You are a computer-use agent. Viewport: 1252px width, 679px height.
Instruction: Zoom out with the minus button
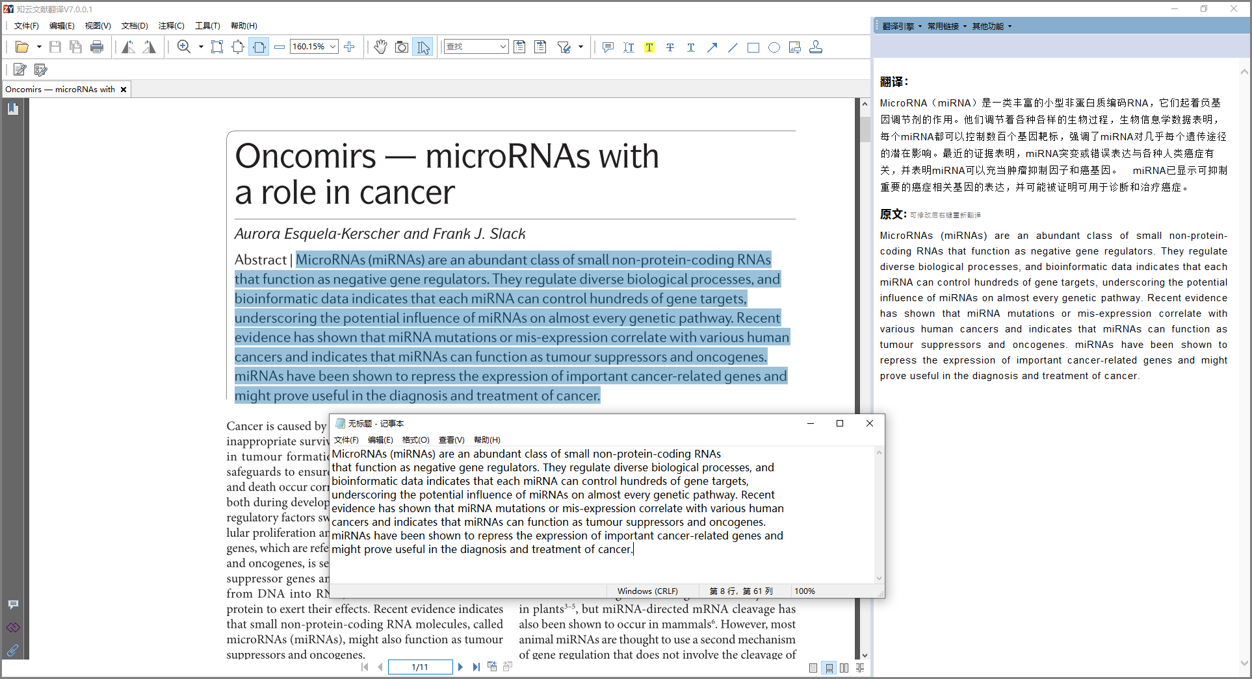(x=280, y=47)
